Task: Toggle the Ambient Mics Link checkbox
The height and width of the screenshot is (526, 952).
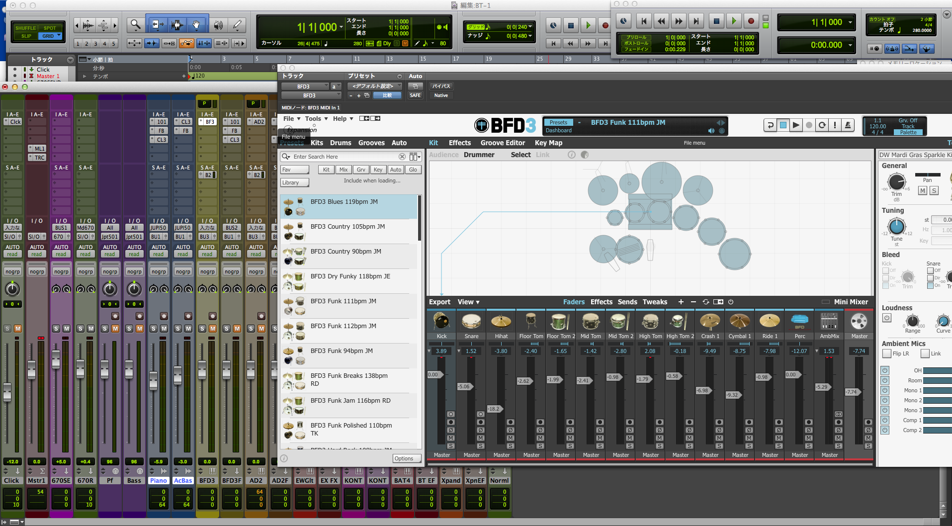Action: point(925,353)
